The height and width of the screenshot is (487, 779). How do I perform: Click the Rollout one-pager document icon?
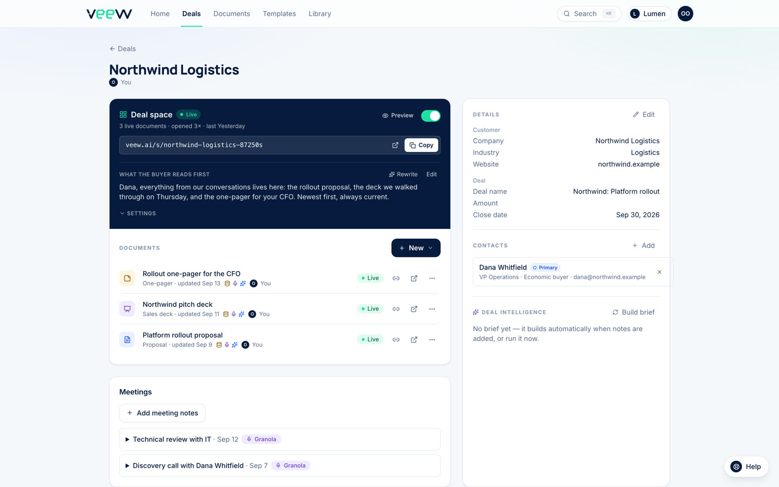[x=127, y=278]
